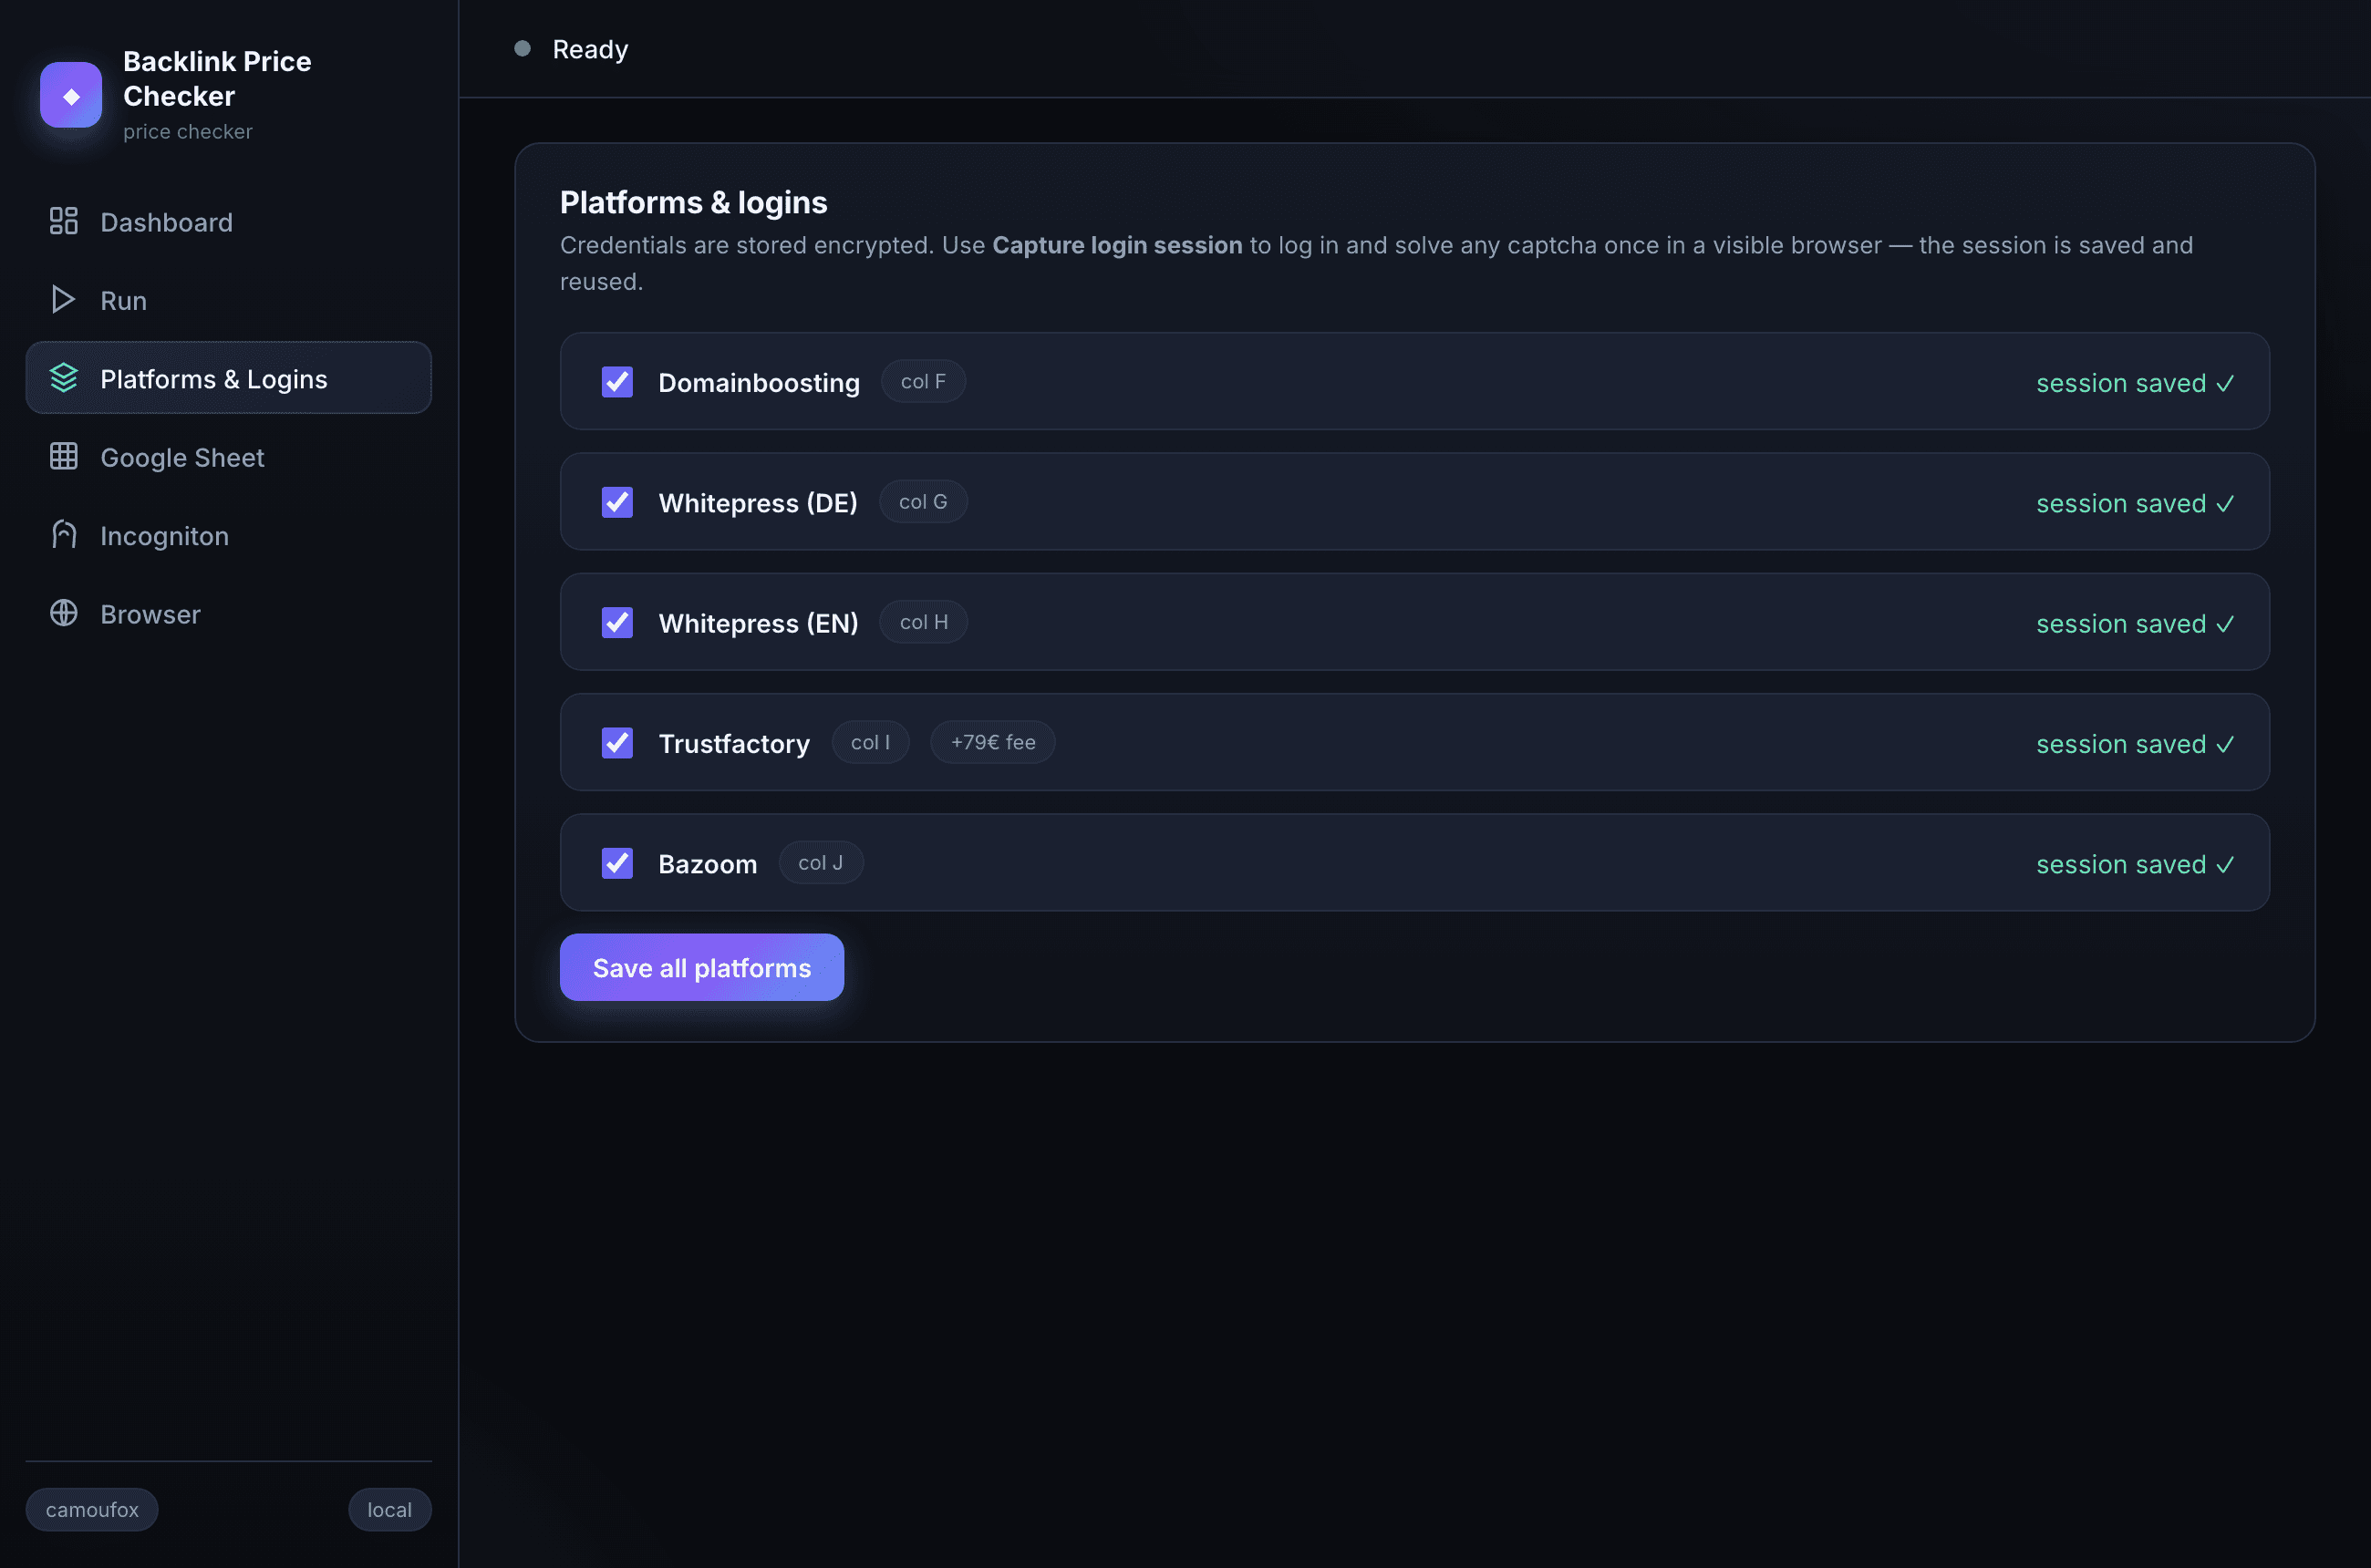This screenshot has height=1568, width=2371.
Task: Click Save all platforms button
Action: click(701, 967)
